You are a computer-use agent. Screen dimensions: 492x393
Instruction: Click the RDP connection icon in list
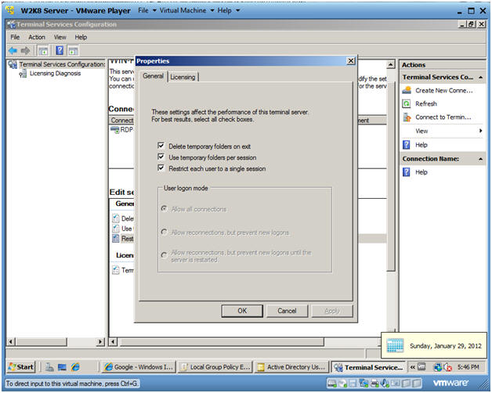click(115, 129)
